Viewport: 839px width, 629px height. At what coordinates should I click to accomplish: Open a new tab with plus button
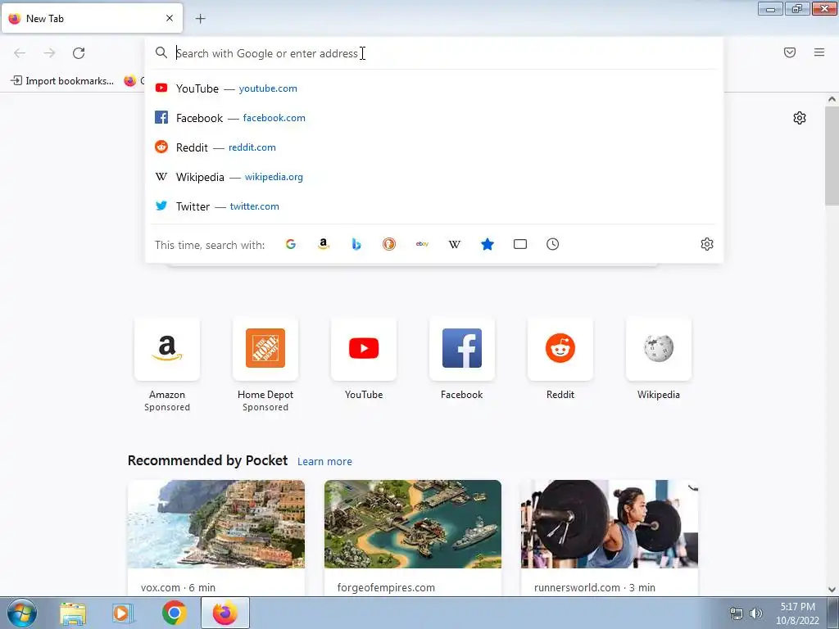click(200, 19)
